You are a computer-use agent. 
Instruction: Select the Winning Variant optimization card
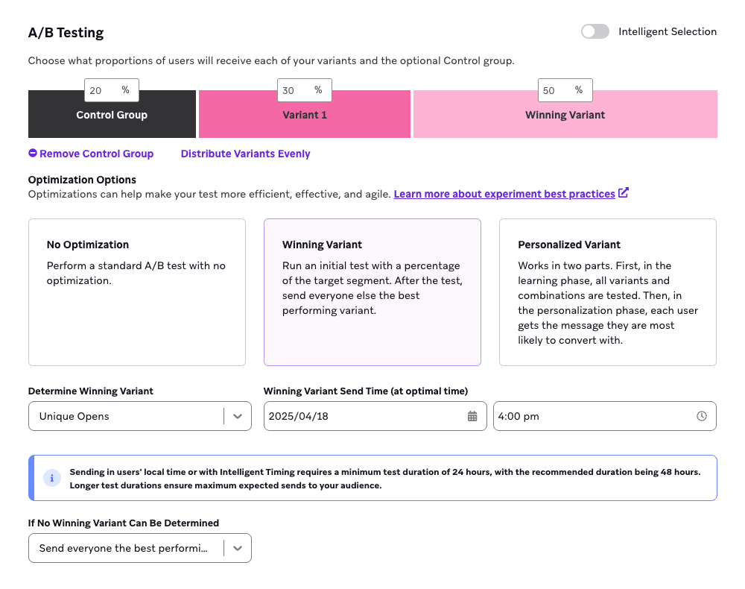point(372,292)
